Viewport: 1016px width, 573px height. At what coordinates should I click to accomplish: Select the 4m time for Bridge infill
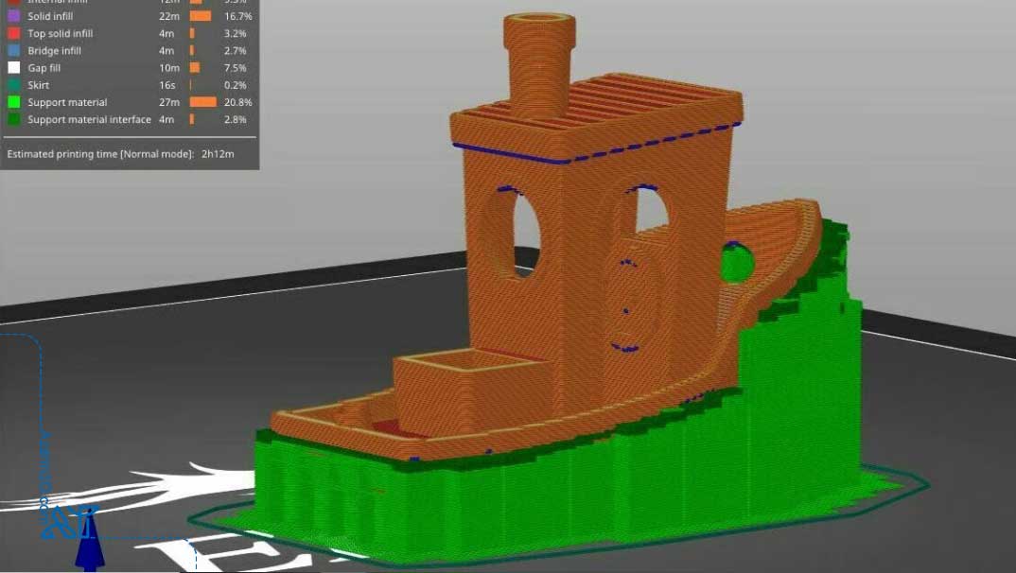click(166, 50)
